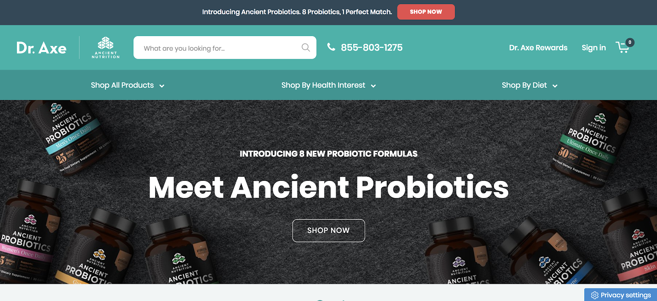Open the shopping cart icon
The height and width of the screenshot is (301, 657).
tap(622, 48)
